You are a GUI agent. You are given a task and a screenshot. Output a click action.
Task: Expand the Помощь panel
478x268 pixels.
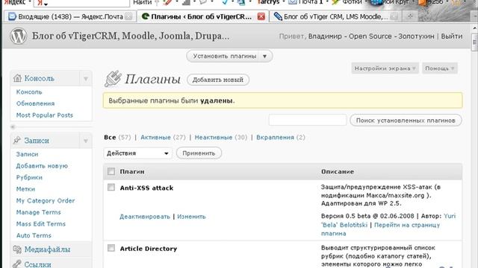(x=440, y=68)
